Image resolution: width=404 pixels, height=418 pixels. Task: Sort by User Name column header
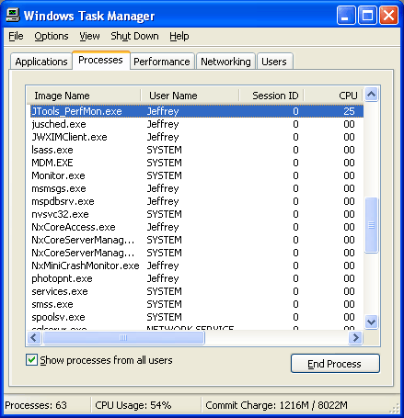[190, 96]
